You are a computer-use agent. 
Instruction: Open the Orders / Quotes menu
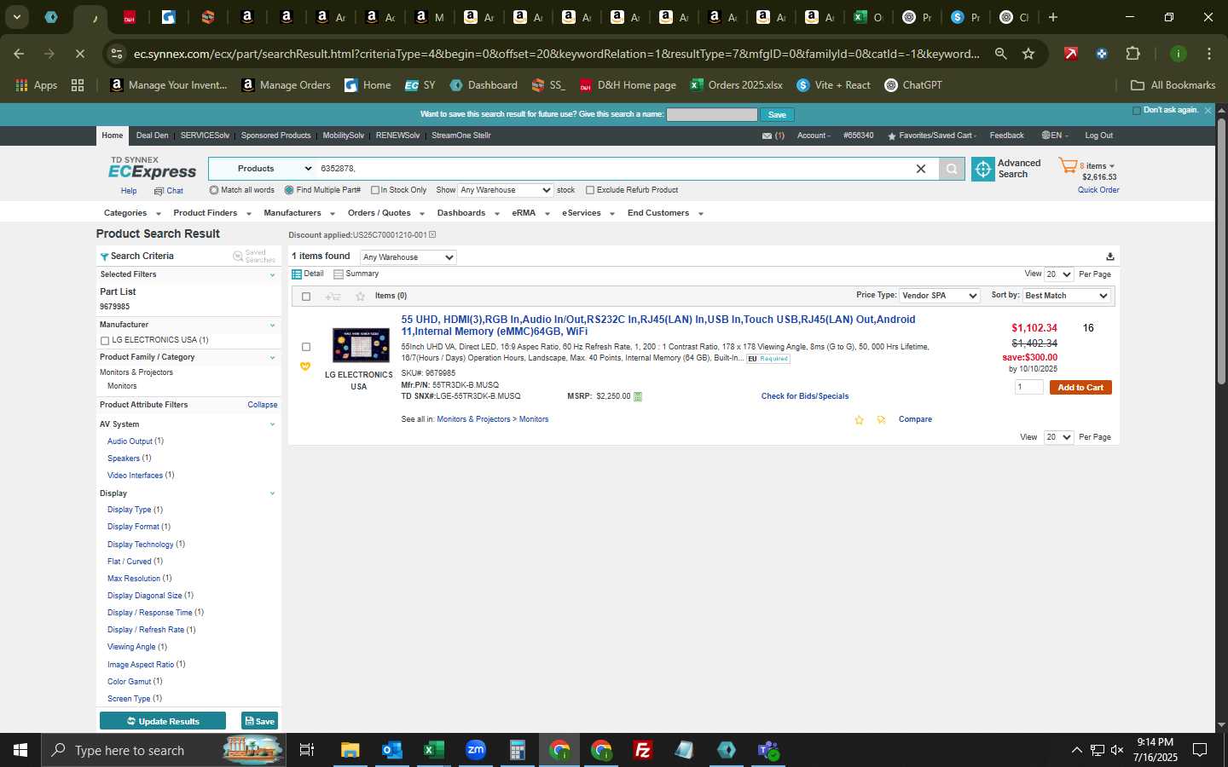coord(386,213)
